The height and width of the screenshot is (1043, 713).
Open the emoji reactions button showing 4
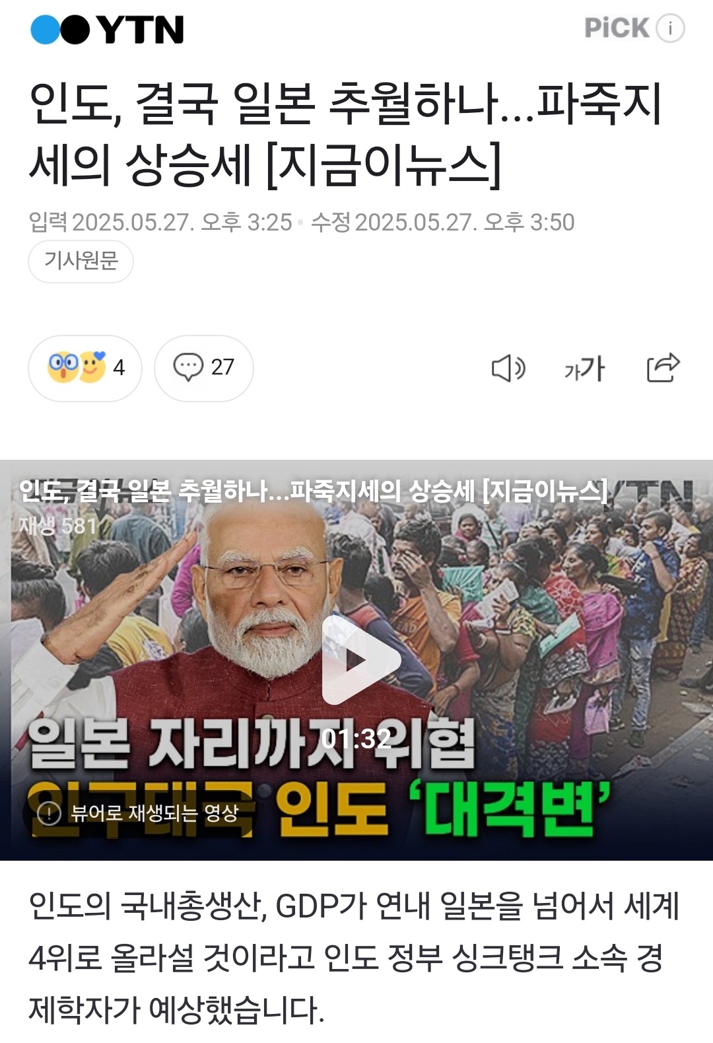[85, 368]
